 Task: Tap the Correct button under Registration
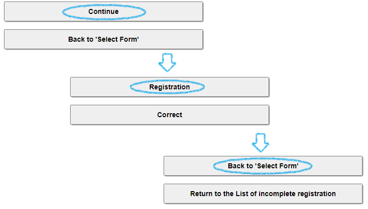pos(170,115)
